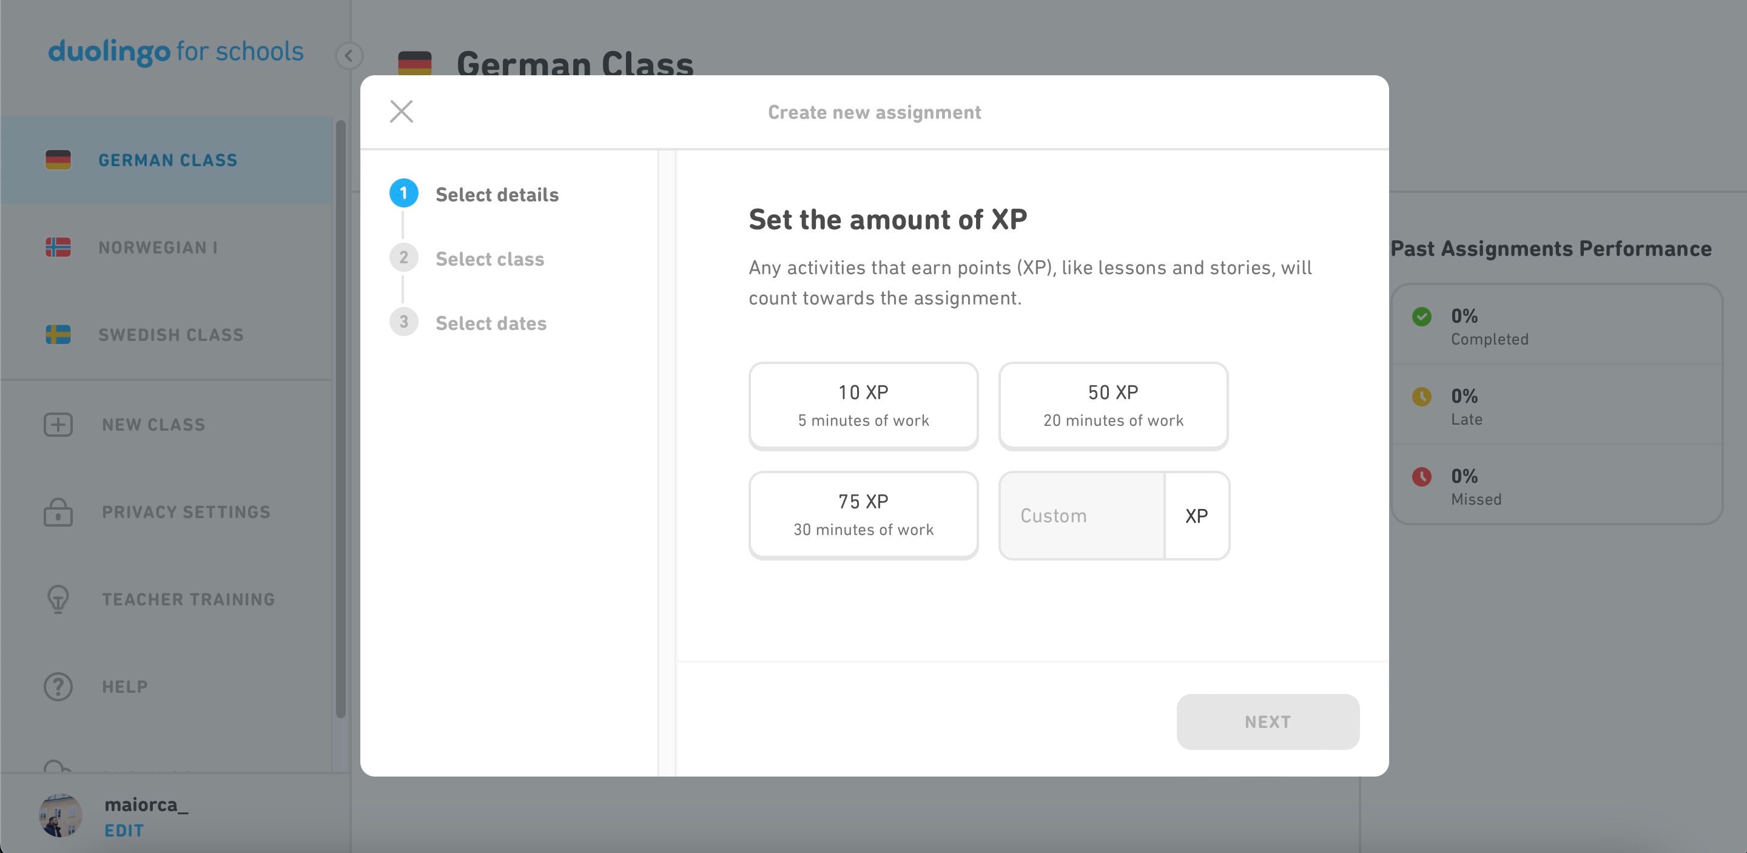The image size is (1747, 853).
Task: Click the Privacy Settings lock icon
Action: [x=58, y=512]
